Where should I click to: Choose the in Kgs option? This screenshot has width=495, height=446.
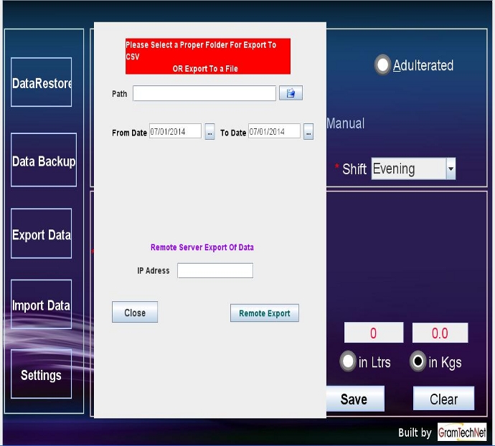[418, 361]
